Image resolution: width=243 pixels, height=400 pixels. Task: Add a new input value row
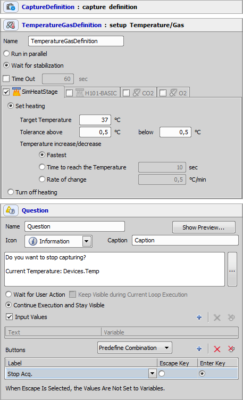click(x=199, y=317)
